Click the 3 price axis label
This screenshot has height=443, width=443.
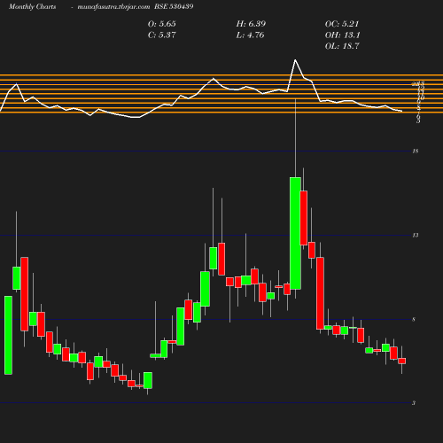pyautogui.click(x=414, y=403)
